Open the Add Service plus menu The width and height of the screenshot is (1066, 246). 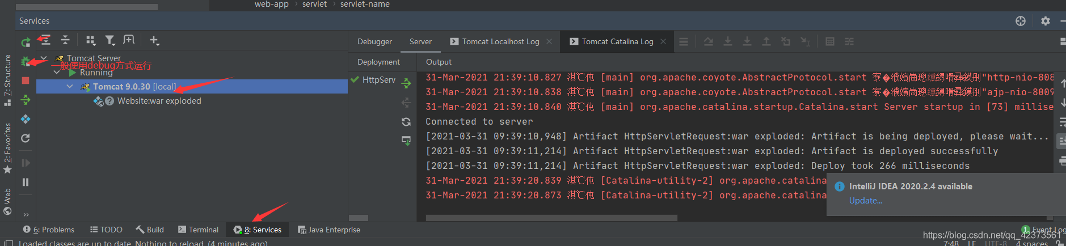point(154,40)
